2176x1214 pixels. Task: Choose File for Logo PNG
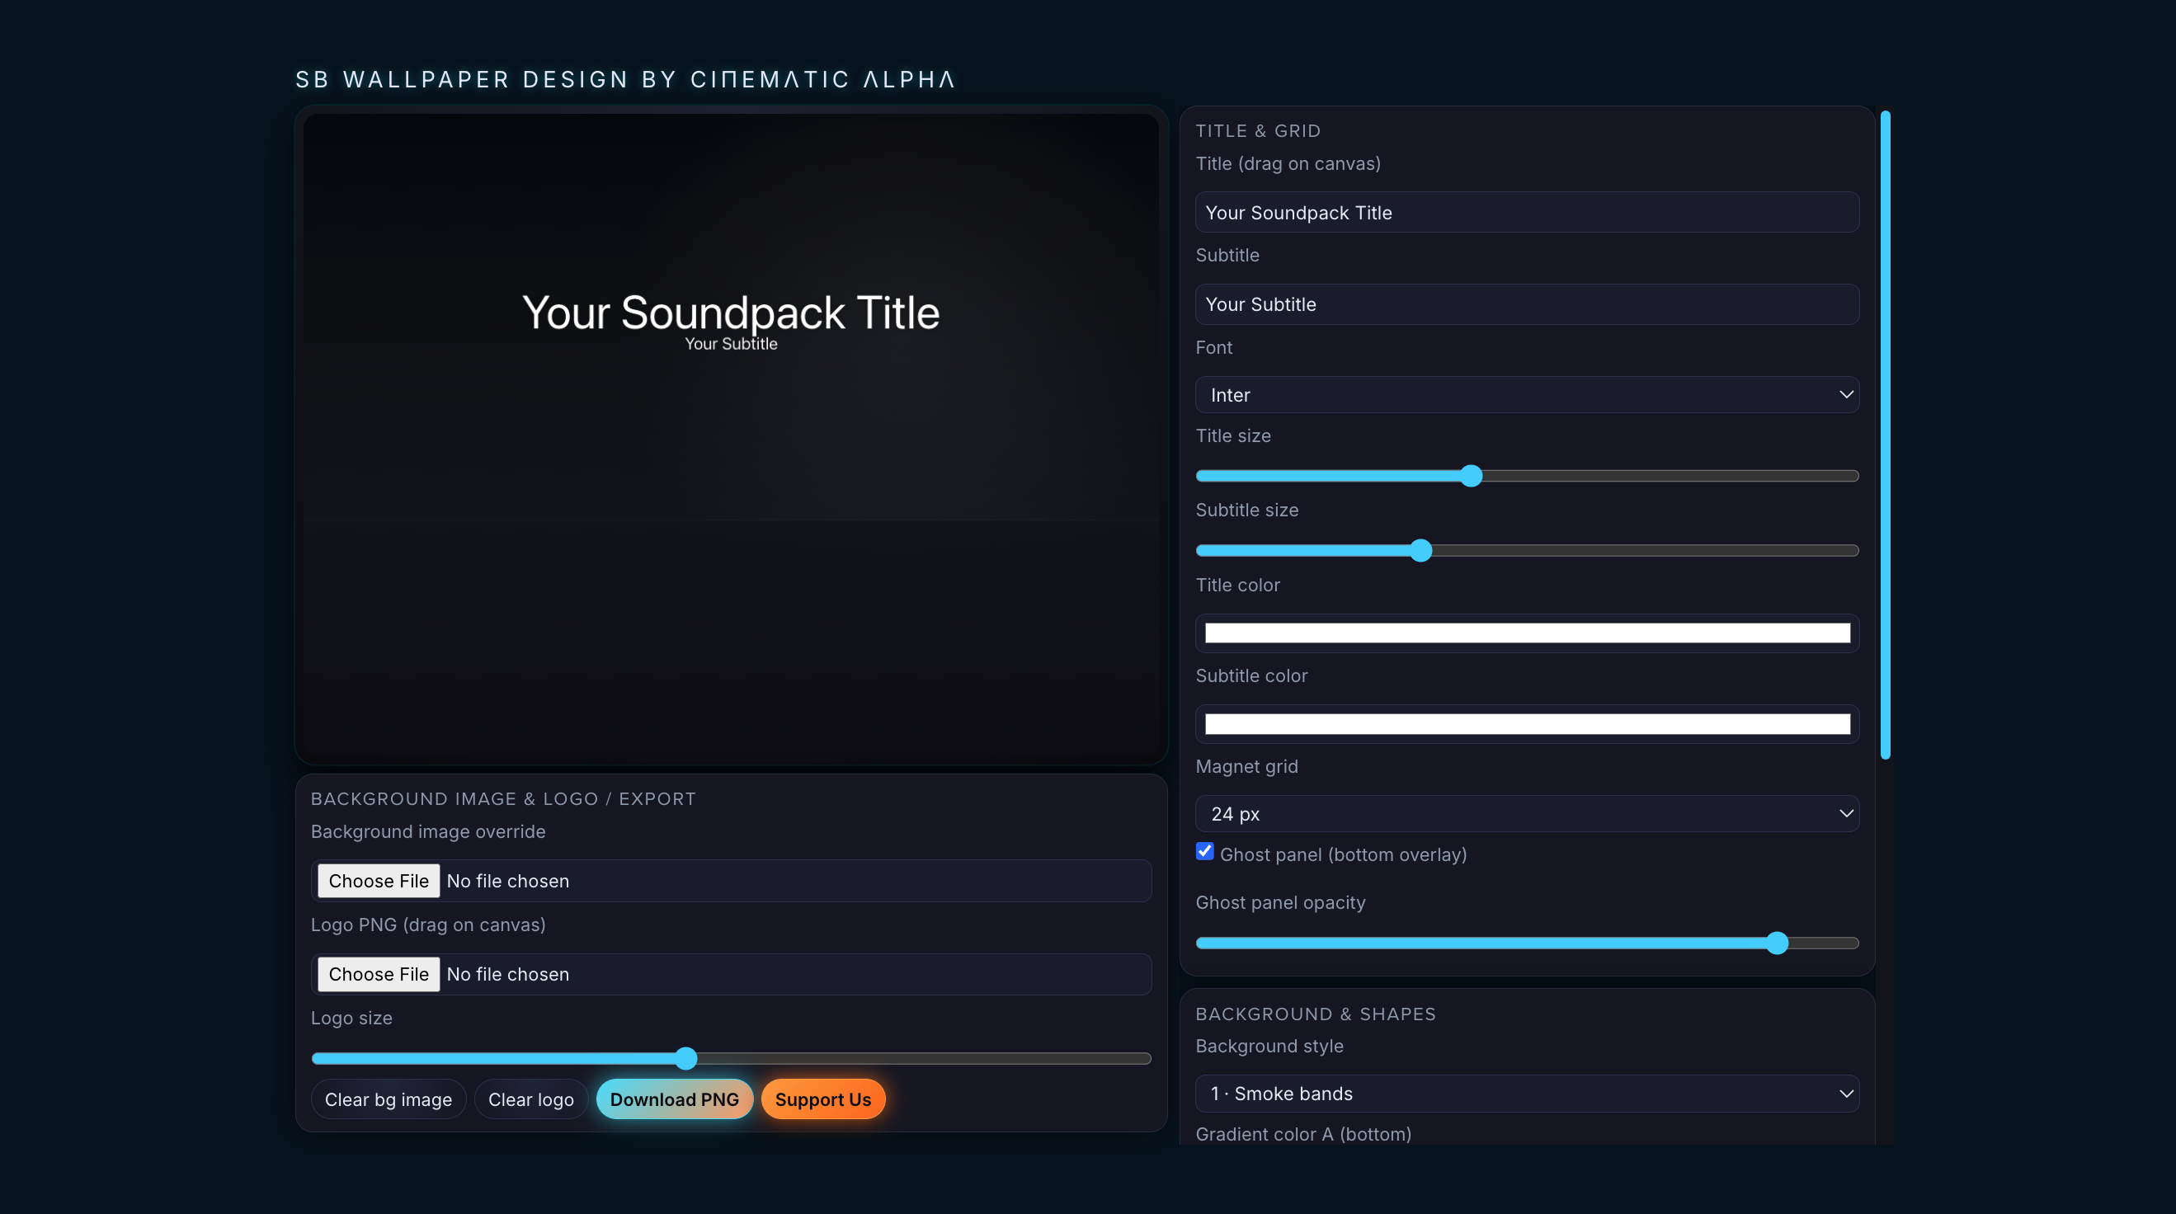point(379,973)
